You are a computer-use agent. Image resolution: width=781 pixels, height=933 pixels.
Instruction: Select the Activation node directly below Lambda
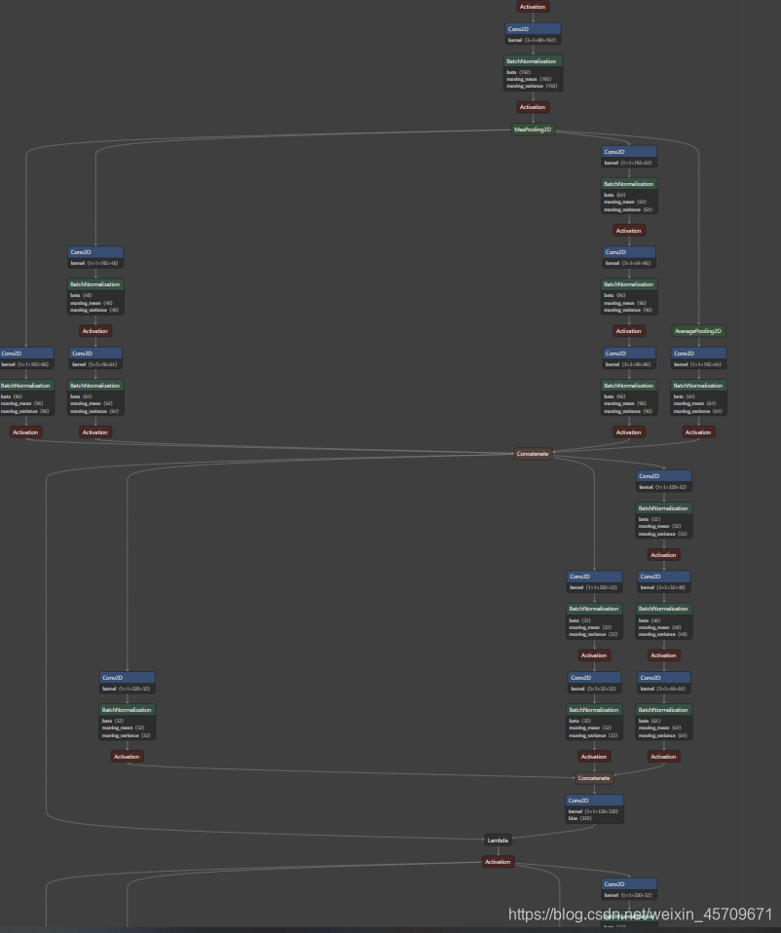click(x=498, y=862)
